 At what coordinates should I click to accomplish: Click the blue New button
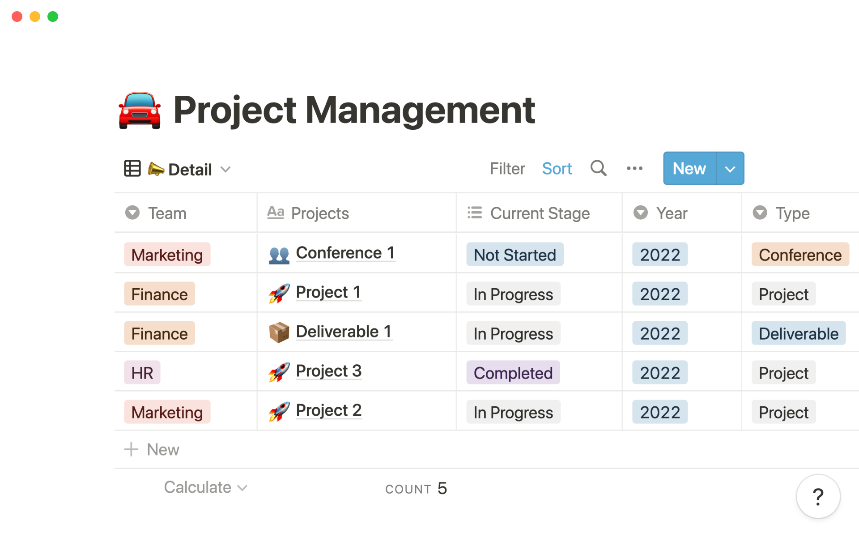point(689,169)
